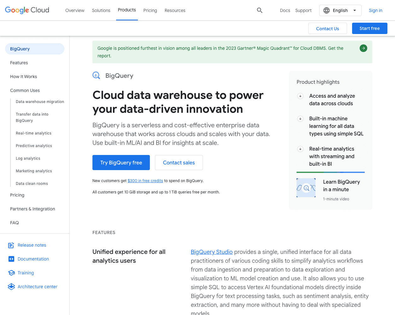Click the Architecture center icon
Viewport: 395px width, 315px height.
[11, 287]
